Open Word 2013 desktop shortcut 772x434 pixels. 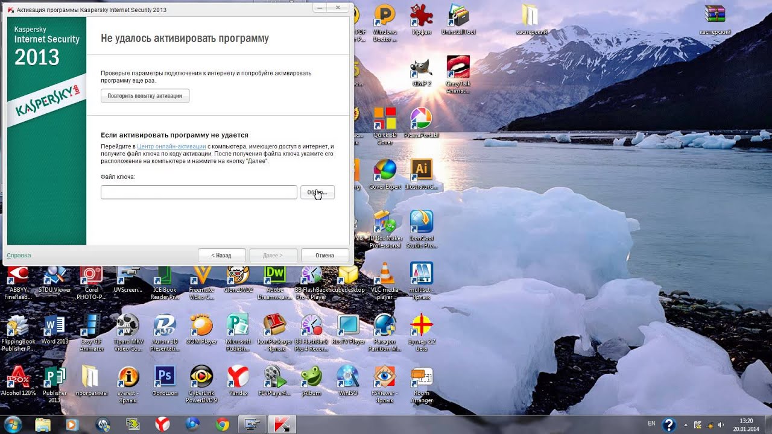55,330
